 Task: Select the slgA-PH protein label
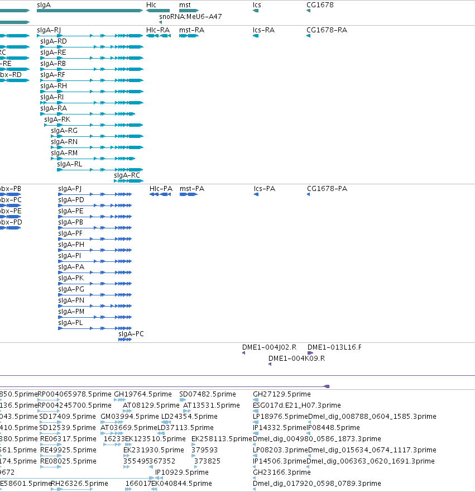(71, 245)
